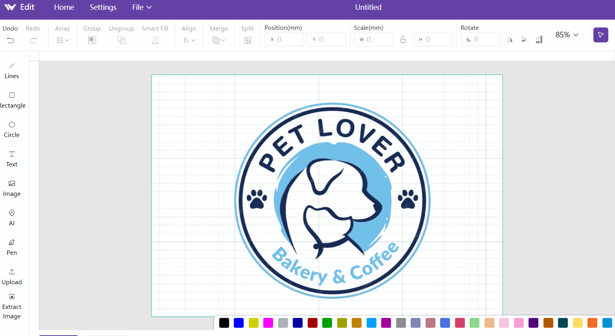The image size is (615, 336).
Task: Click the Redo arrow icon
Action: coord(33,40)
